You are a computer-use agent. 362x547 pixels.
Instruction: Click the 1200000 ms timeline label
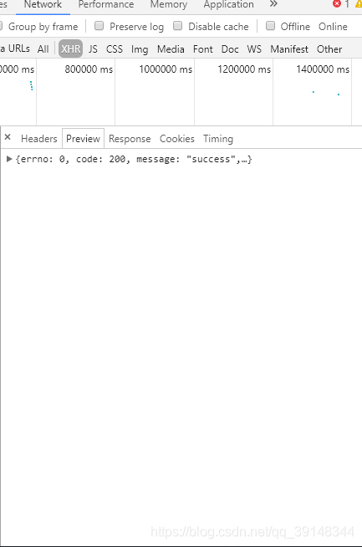click(244, 69)
